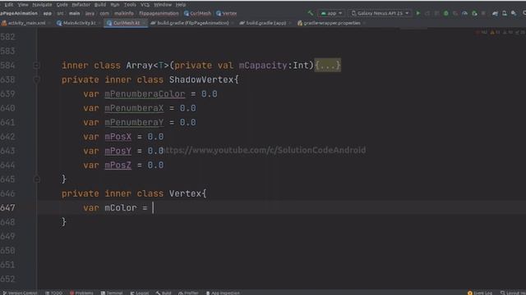This screenshot has height=295, width=526.
Task: Open the Help menu
Action: click(181, 5)
